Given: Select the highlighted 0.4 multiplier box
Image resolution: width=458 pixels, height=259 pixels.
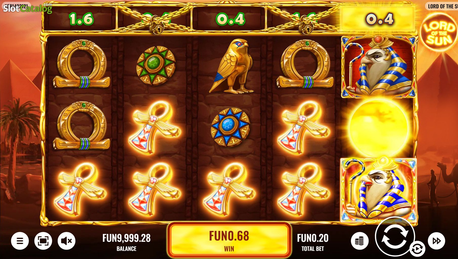Looking at the screenshot, I should [378, 19].
